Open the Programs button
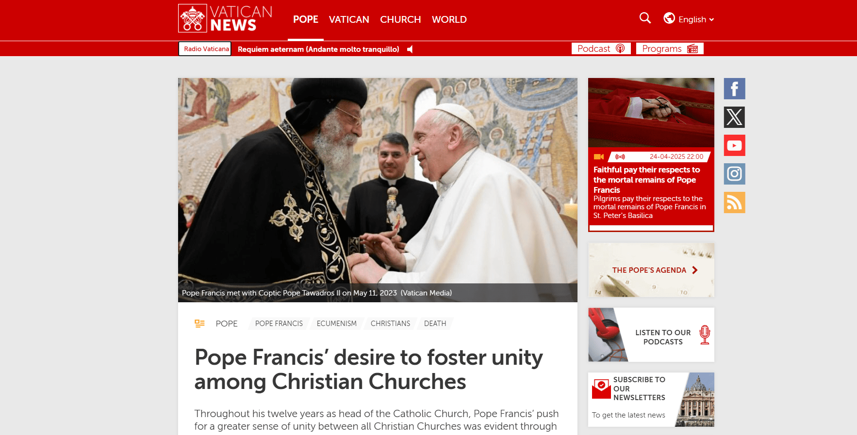Image resolution: width=857 pixels, height=435 pixels. 670,48
